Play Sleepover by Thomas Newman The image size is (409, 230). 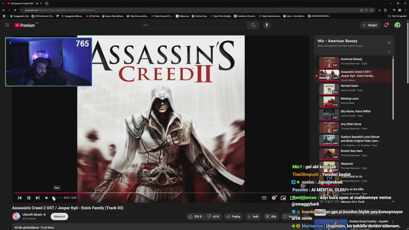click(353, 167)
